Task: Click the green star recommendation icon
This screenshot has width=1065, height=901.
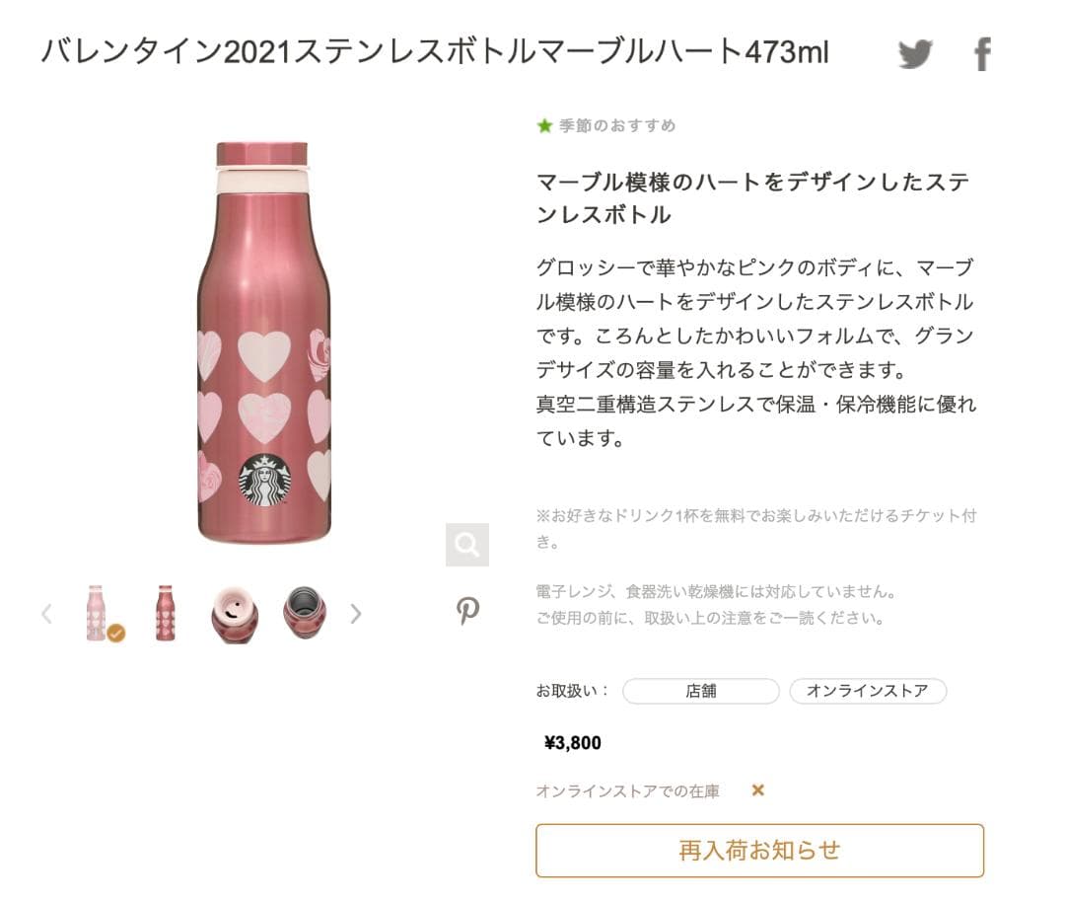Action: (544, 126)
